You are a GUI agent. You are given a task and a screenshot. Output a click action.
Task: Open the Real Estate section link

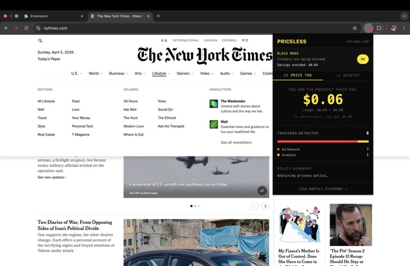click(46, 135)
